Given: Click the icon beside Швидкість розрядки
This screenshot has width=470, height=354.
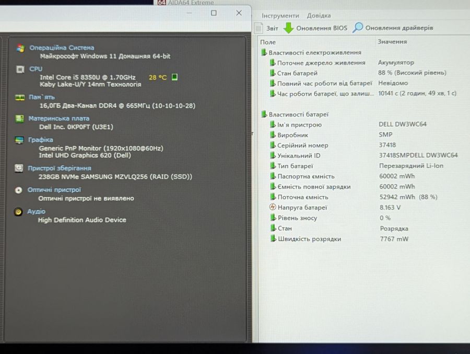Looking at the screenshot, I should (273, 239).
